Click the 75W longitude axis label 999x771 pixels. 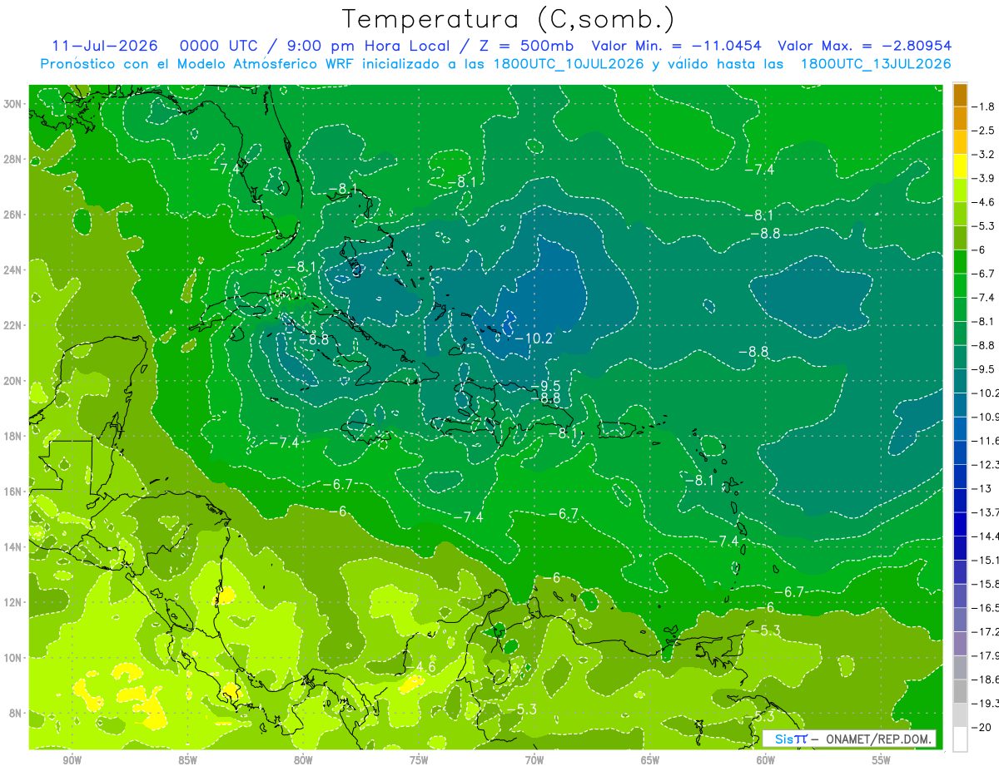(419, 760)
